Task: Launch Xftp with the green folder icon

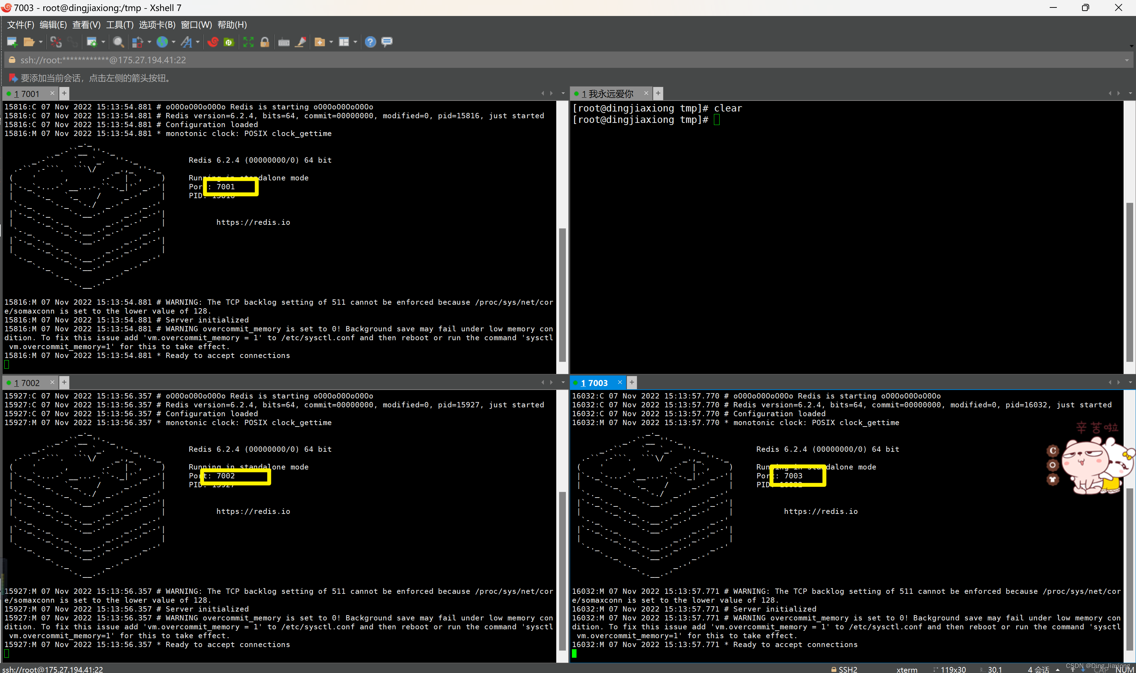Action: coord(229,42)
